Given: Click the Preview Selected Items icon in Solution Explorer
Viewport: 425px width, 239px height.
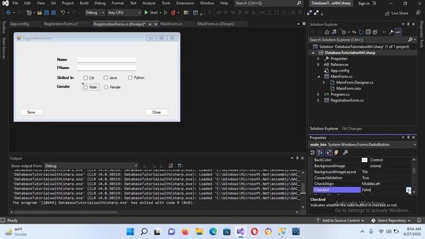Looking at the screenshot, I should (398, 33).
